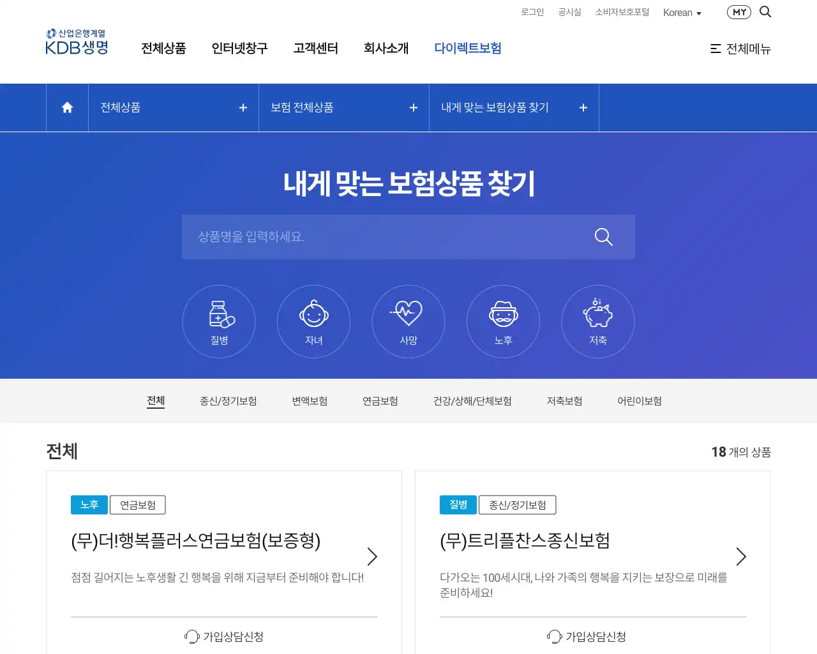Select the 질병 disease category icon

(x=219, y=321)
